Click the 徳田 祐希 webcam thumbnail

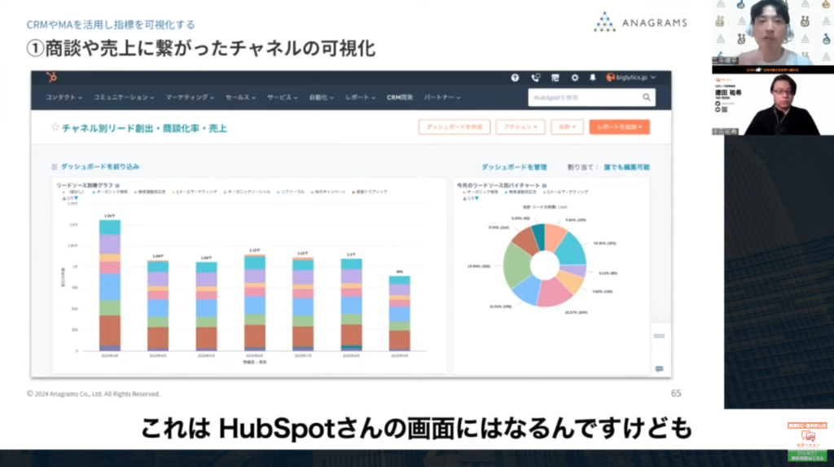click(x=773, y=105)
